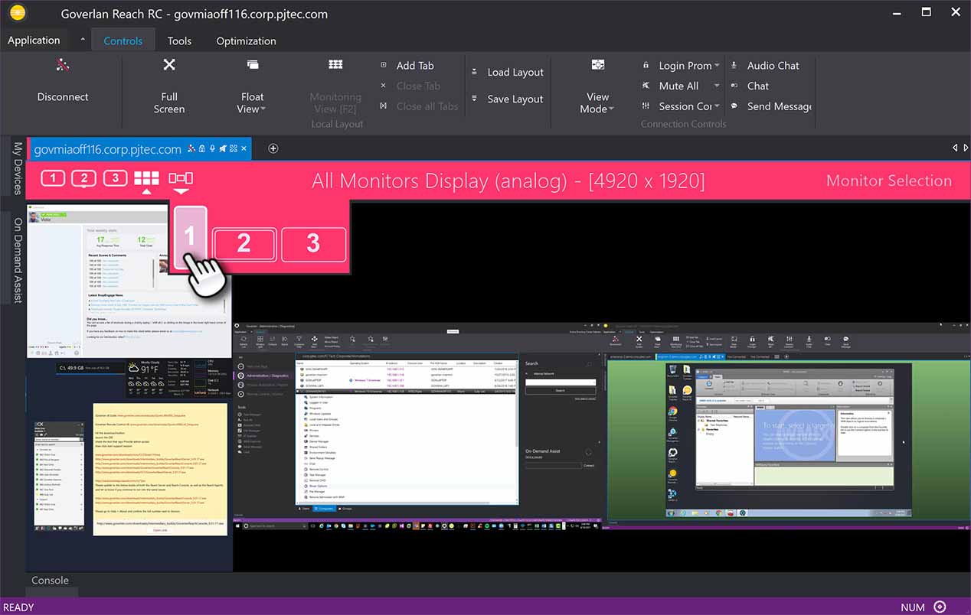
Task: Load a saved layout
Action: click(508, 72)
